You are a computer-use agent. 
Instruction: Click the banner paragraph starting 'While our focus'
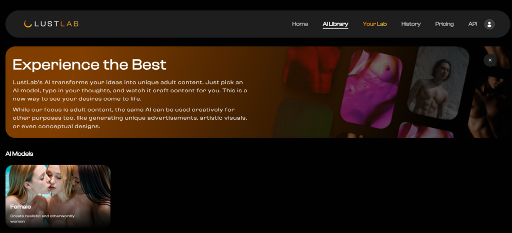pos(130,118)
